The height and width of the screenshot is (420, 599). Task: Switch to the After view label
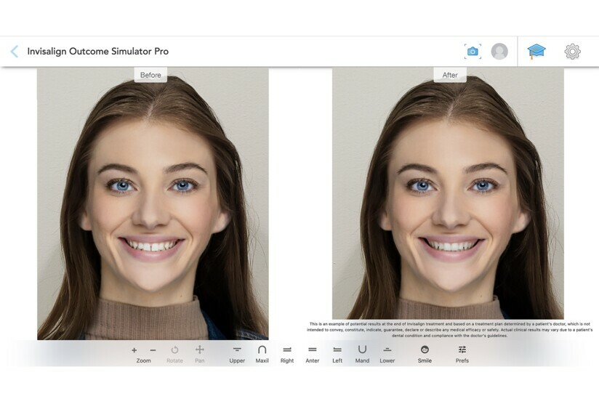tap(449, 74)
